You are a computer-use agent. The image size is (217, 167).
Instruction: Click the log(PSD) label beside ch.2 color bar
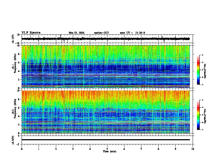point(205,116)
